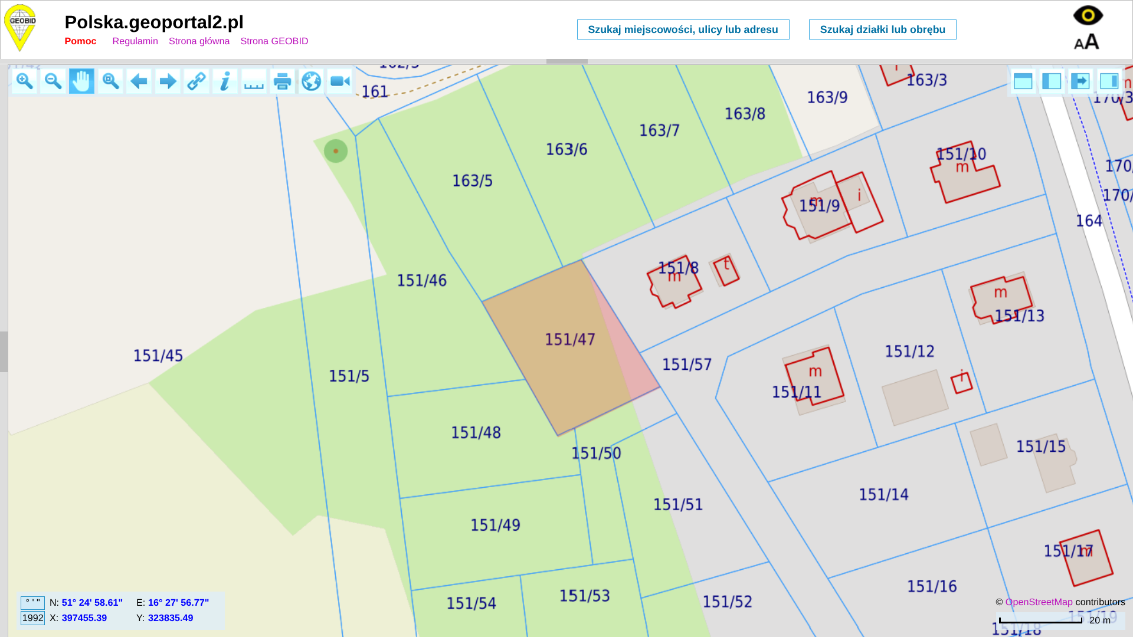The height and width of the screenshot is (637, 1133).
Task: Open the globe map layers icon
Action: [311, 81]
